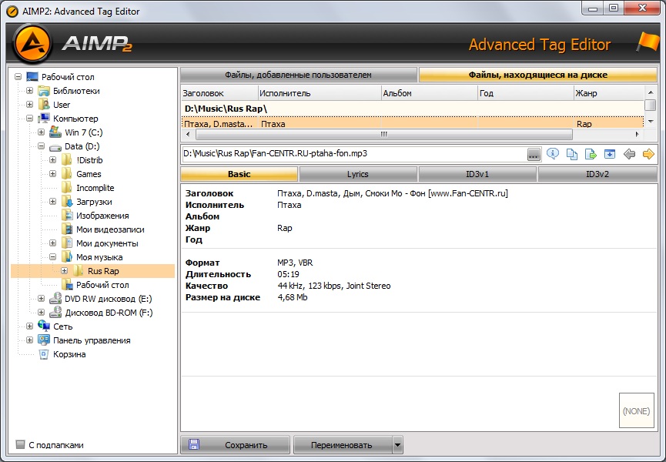Click the browse "..." button

pyautogui.click(x=534, y=154)
